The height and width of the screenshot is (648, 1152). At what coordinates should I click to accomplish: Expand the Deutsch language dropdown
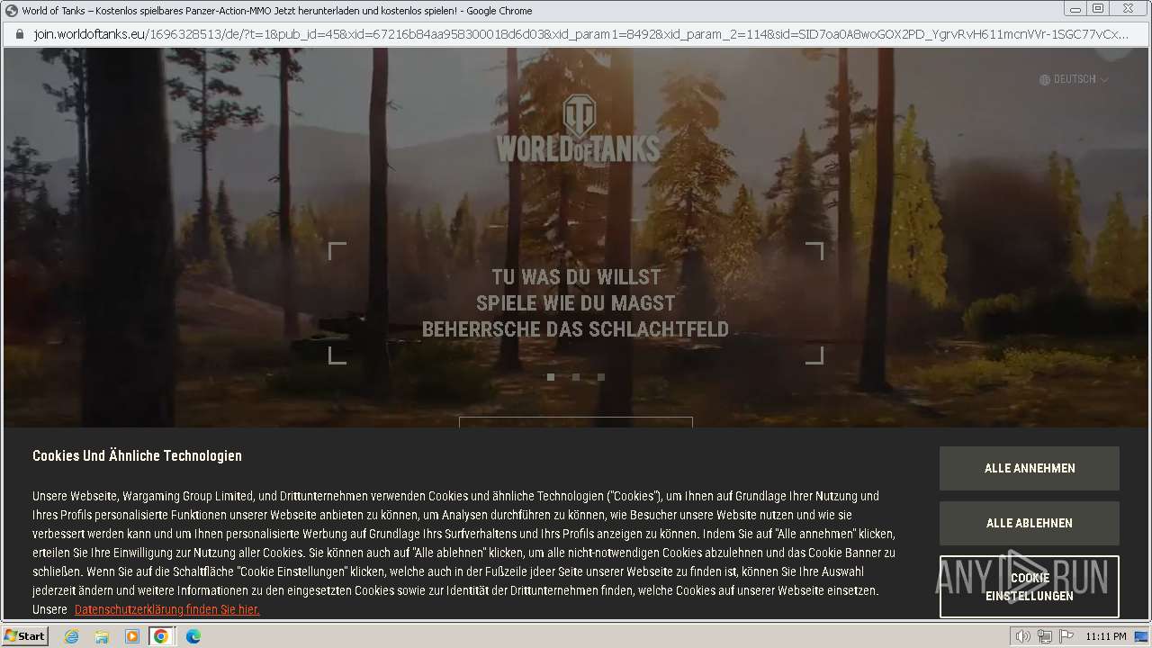click(x=1074, y=79)
